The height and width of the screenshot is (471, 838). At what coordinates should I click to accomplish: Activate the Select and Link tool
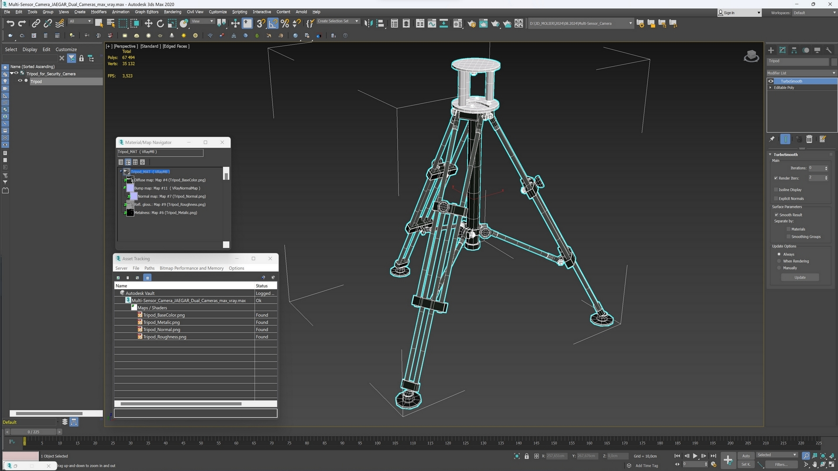pyautogui.click(x=36, y=24)
